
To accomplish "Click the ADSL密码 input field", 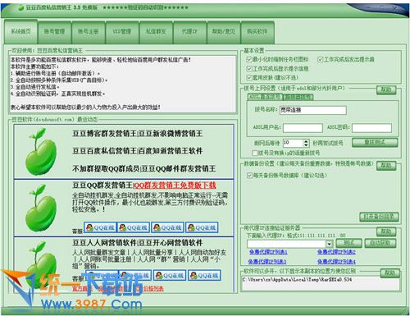I will (371, 127).
